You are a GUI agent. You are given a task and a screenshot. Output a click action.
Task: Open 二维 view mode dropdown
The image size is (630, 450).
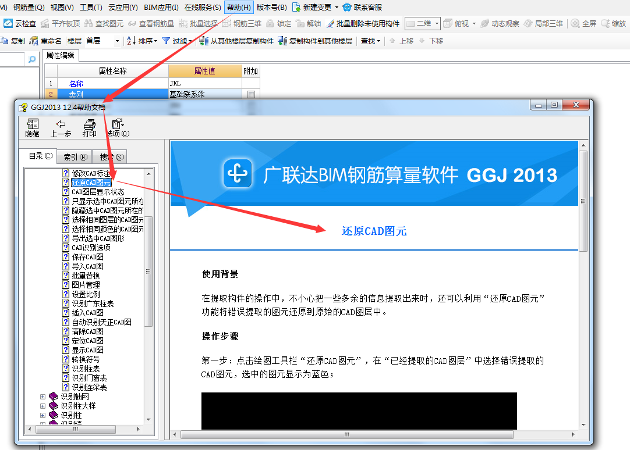click(x=436, y=24)
